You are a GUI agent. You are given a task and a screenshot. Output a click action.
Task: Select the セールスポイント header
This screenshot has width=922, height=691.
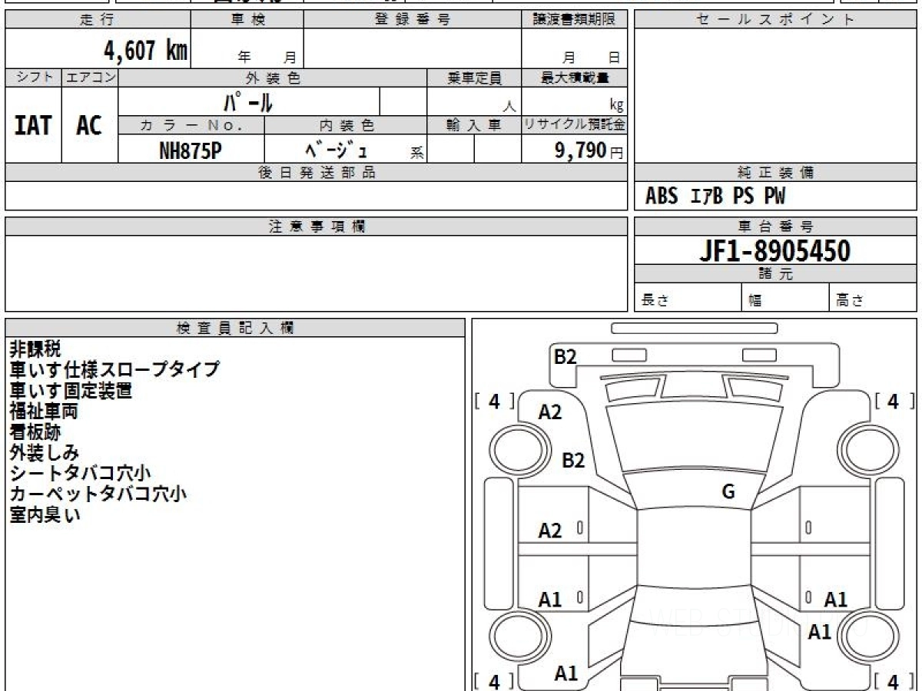[775, 20]
